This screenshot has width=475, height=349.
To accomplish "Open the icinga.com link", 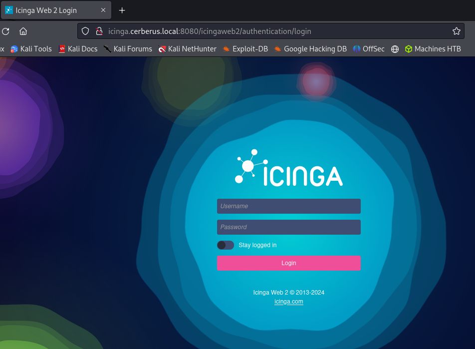I will point(289,302).
